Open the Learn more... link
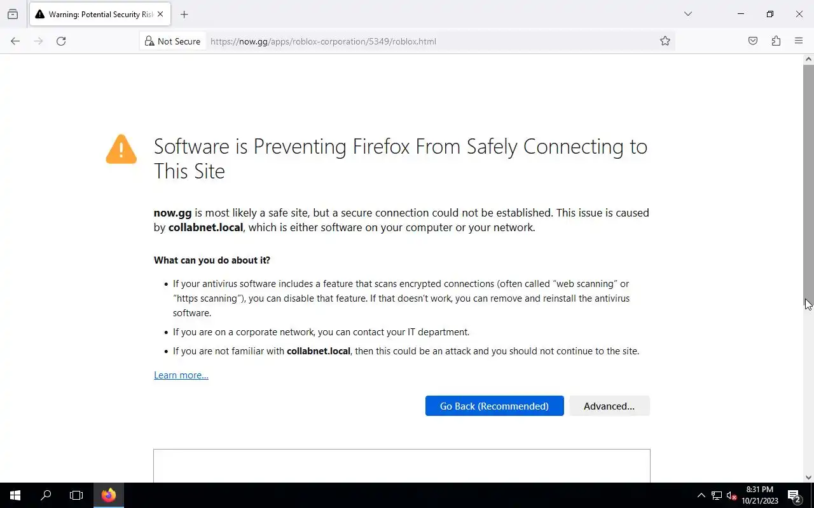The width and height of the screenshot is (814, 508). [x=181, y=375]
